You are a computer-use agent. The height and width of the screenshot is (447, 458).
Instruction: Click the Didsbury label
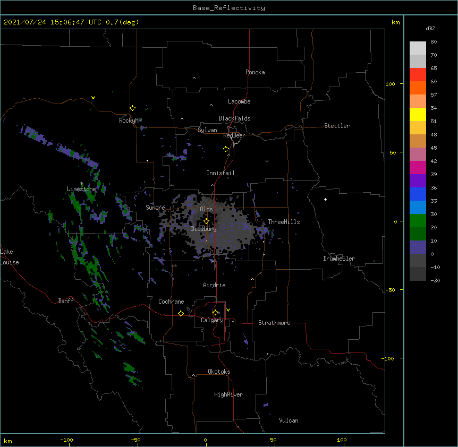(x=204, y=229)
